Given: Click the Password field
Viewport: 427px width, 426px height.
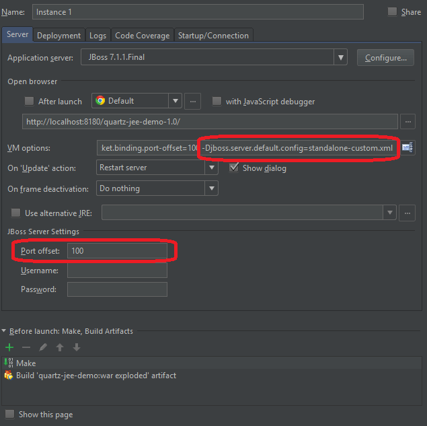Looking at the screenshot, I should pyautogui.click(x=117, y=289).
